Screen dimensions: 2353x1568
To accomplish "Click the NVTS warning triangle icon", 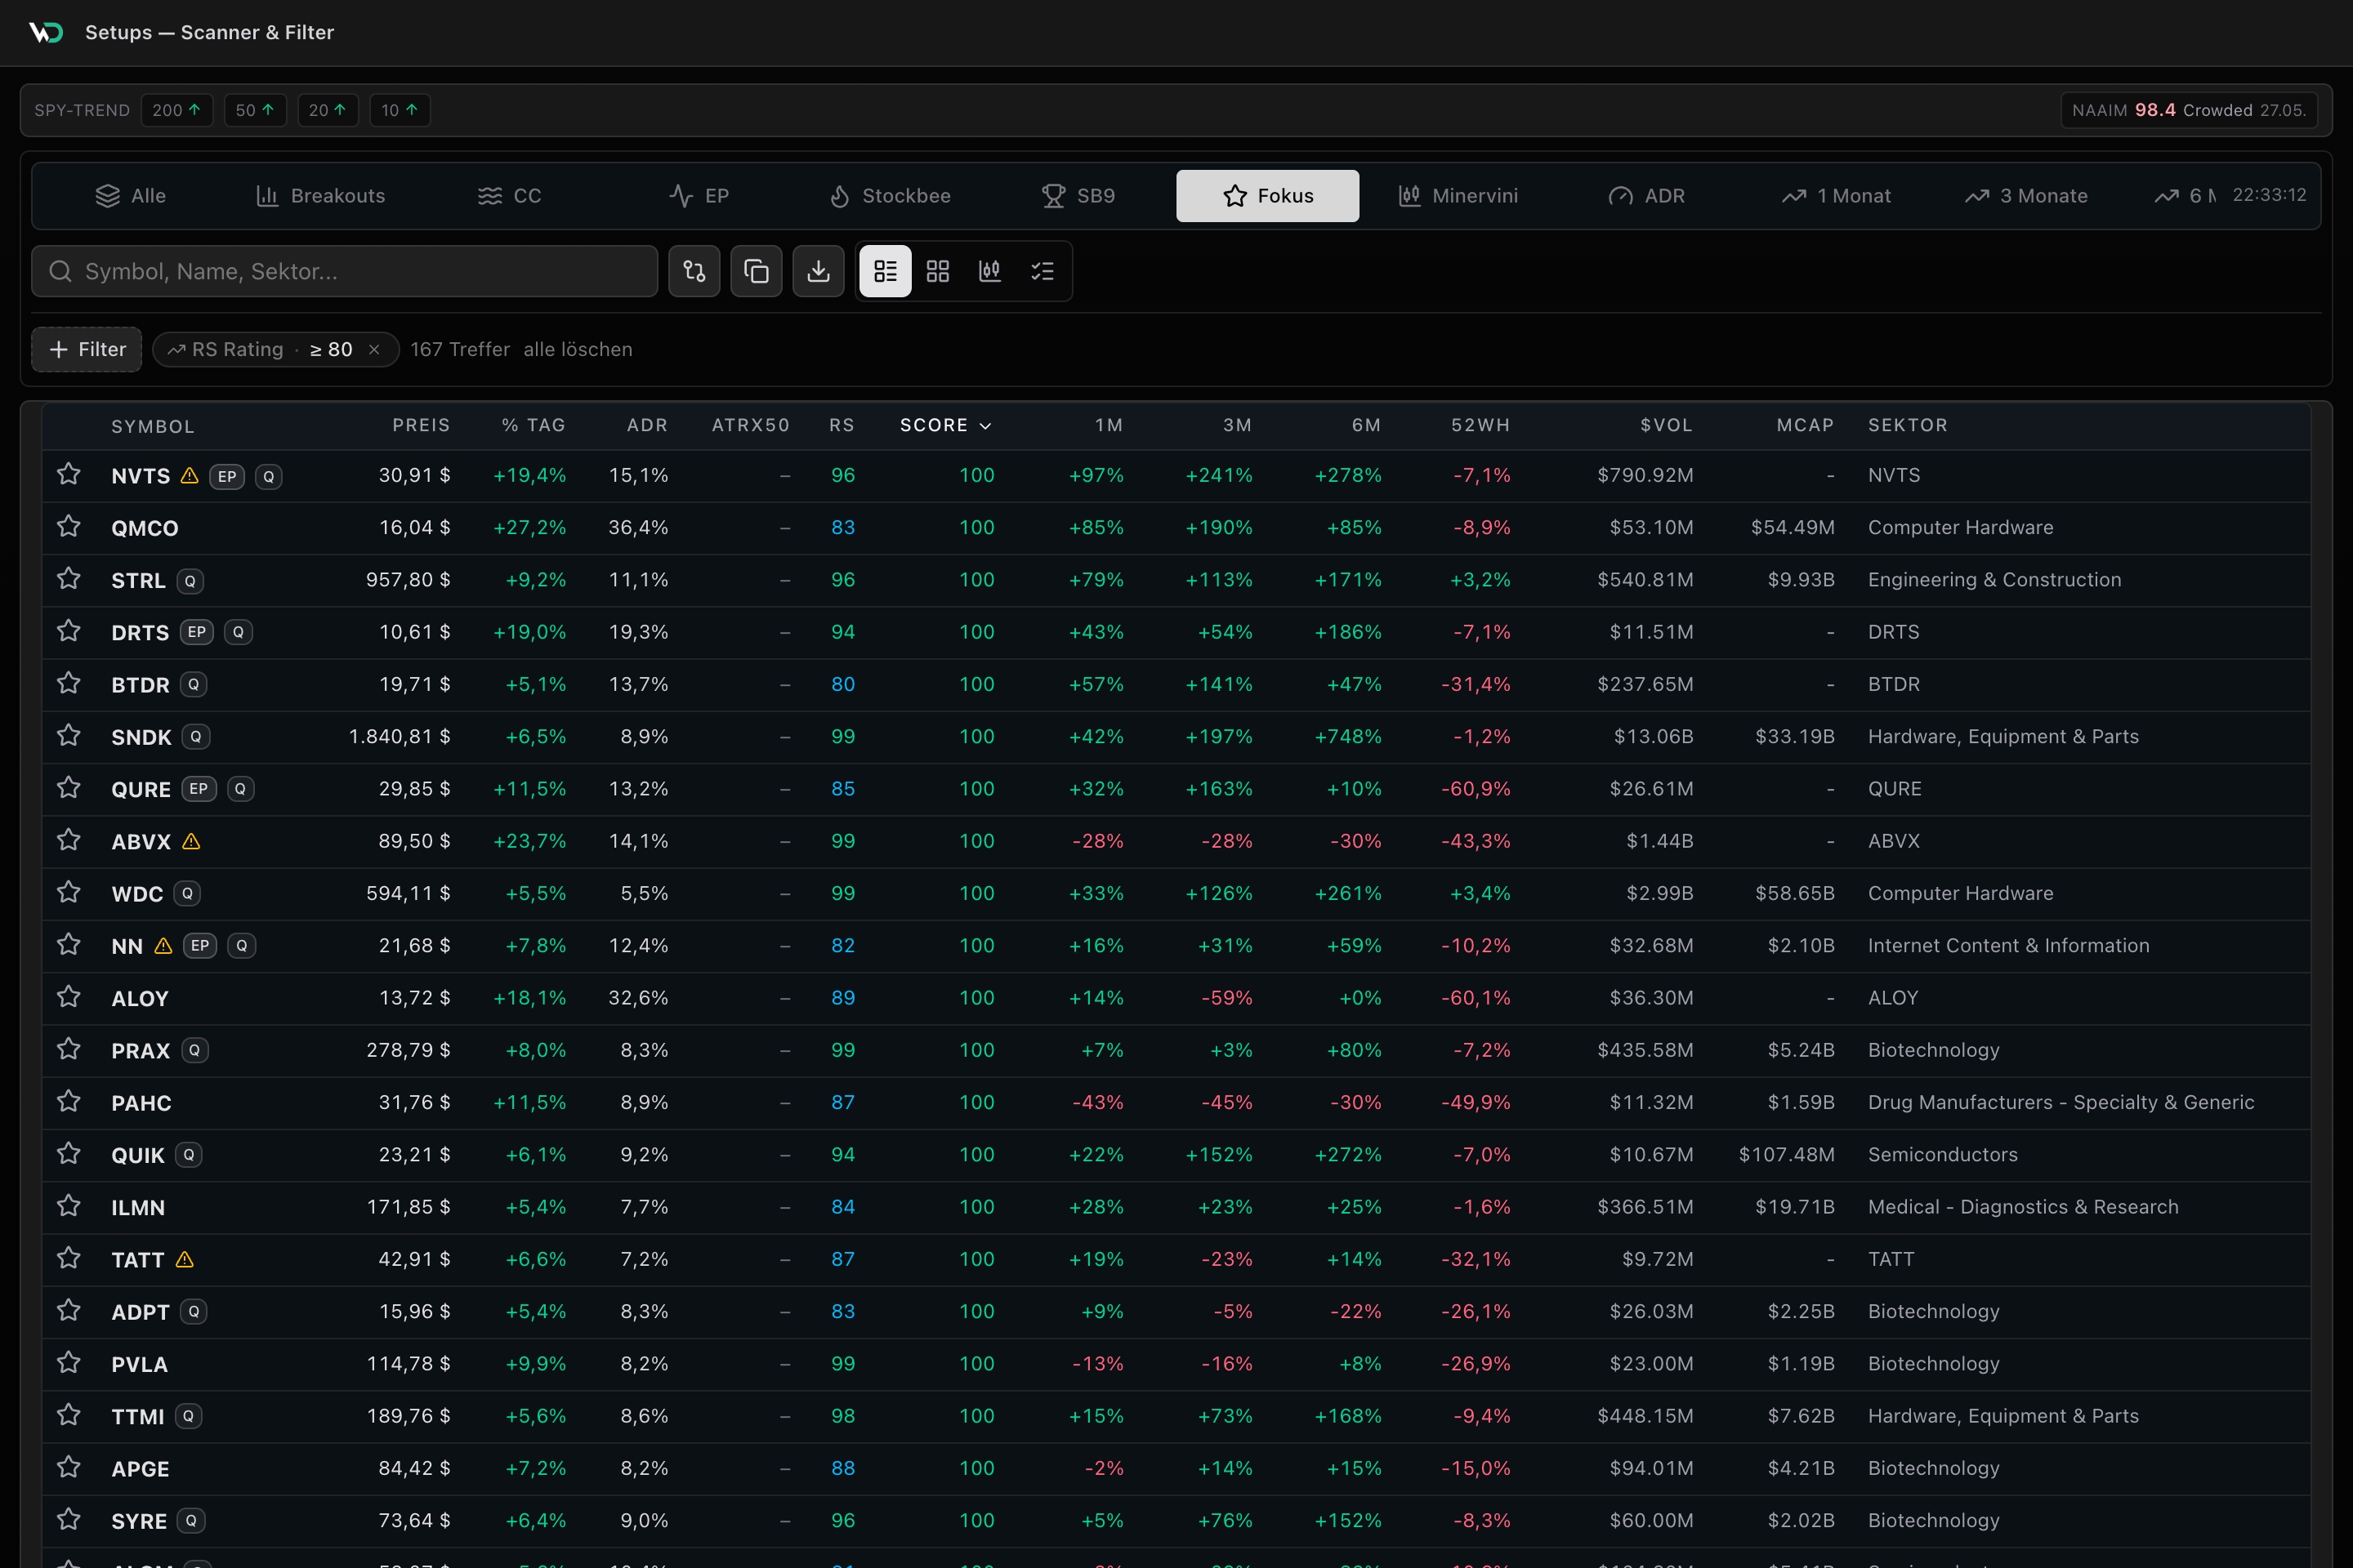I will (x=189, y=476).
